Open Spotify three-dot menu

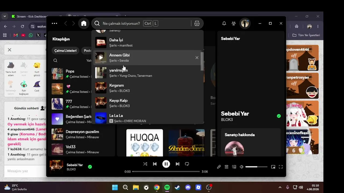click(x=54, y=24)
